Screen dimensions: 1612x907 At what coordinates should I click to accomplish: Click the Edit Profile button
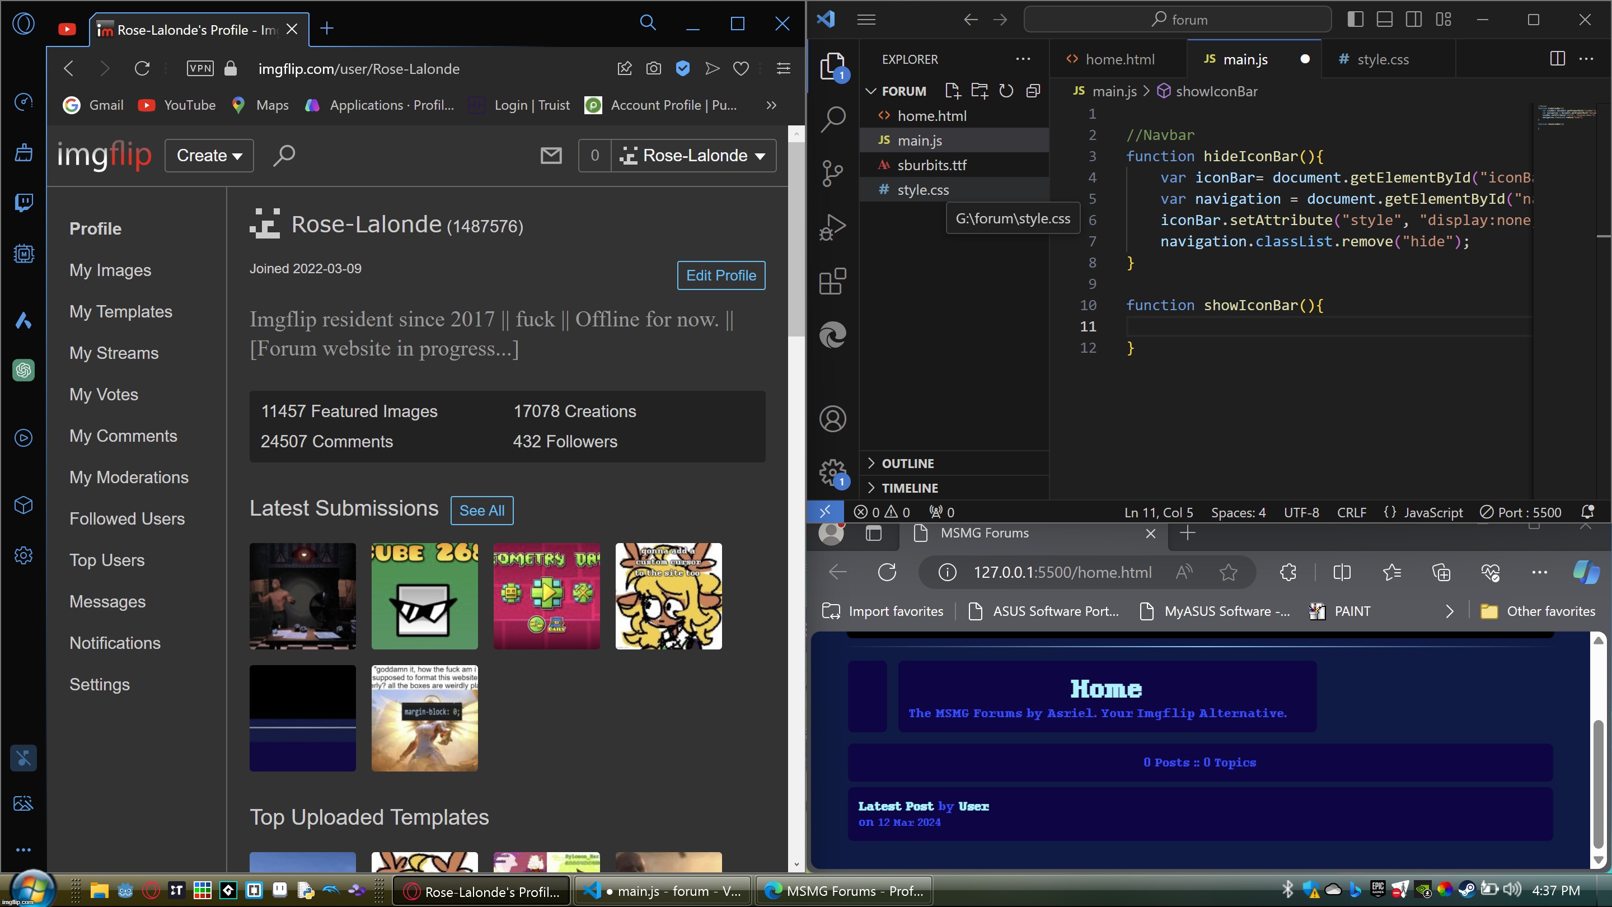click(x=721, y=275)
